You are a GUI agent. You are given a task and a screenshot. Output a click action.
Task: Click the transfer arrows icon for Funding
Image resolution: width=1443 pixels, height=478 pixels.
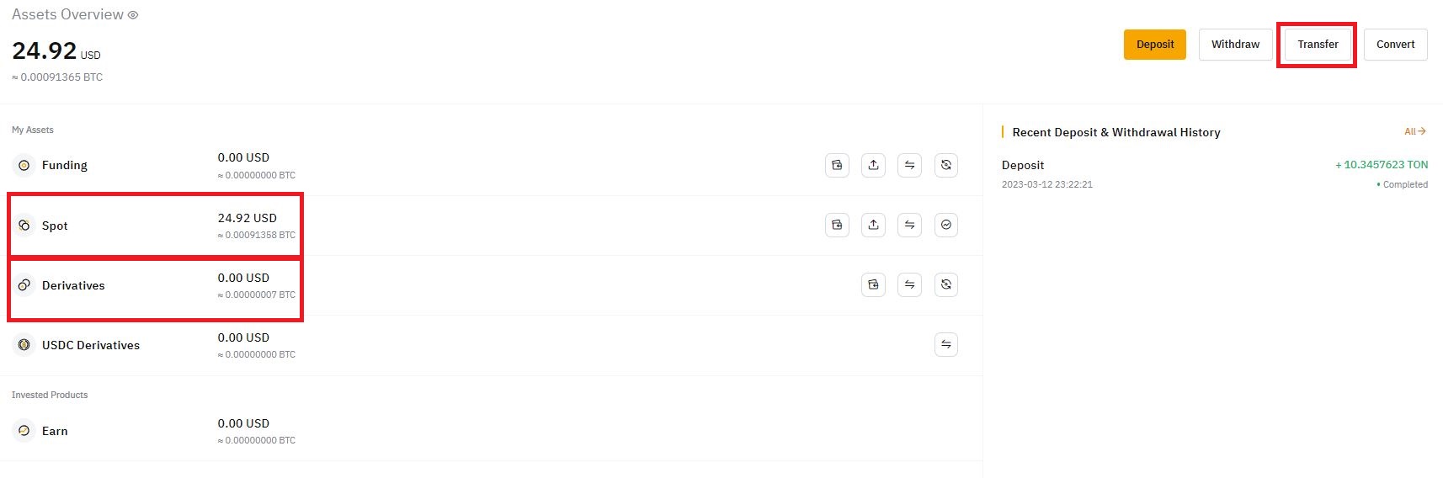pyautogui.click(x=909, y=165)
